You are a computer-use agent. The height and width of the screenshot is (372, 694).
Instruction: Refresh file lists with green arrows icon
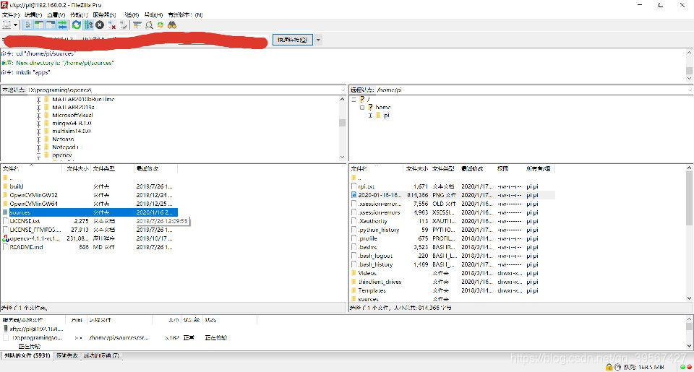pos(77,25)
